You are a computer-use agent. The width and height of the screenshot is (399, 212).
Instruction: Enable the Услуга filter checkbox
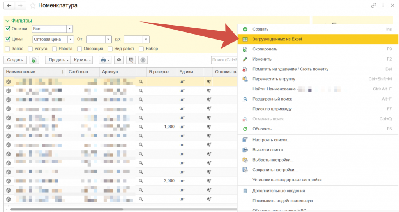31,49
